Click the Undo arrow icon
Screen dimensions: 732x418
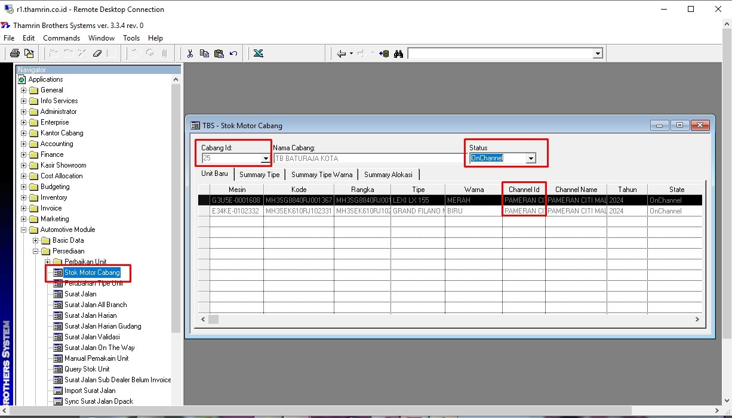233,54
